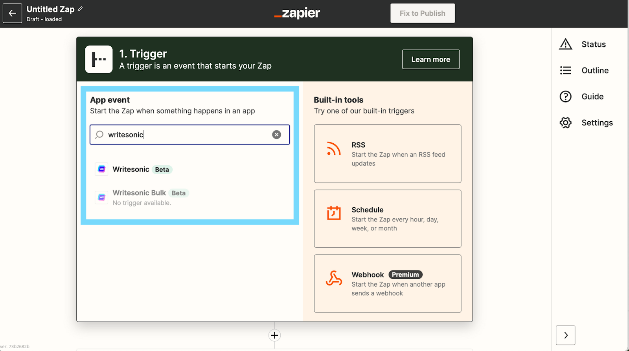Click the Guide question mark icon

point(566,97)
